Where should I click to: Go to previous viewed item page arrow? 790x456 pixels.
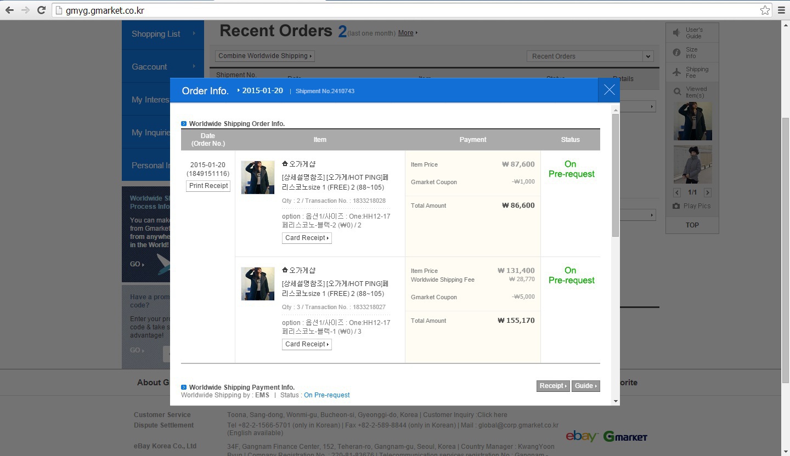[x=677, y=192]
